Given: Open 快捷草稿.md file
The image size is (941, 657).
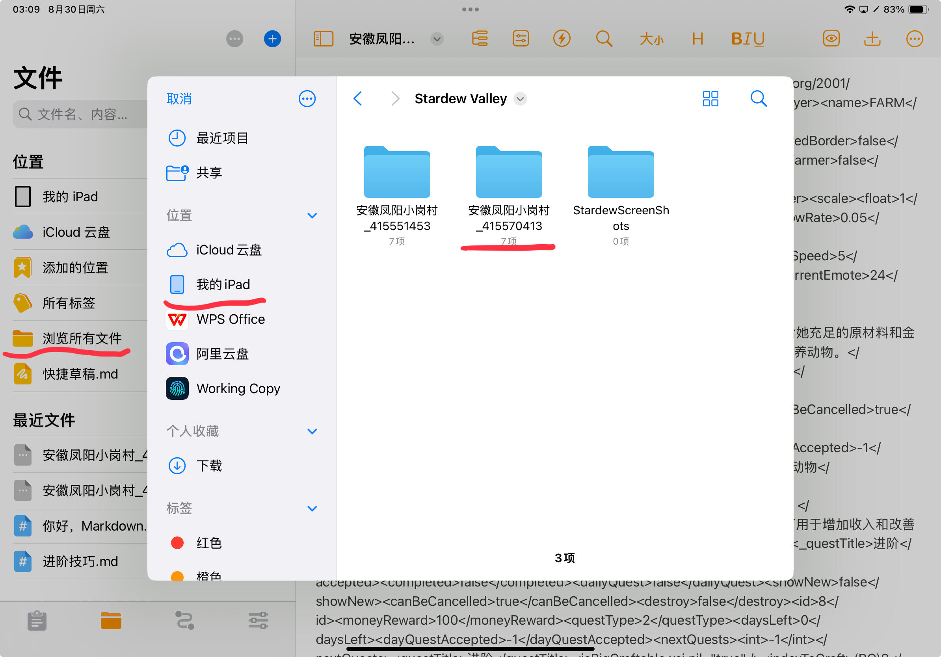Looking at the screenshot, I should click(x=80, y=374).
